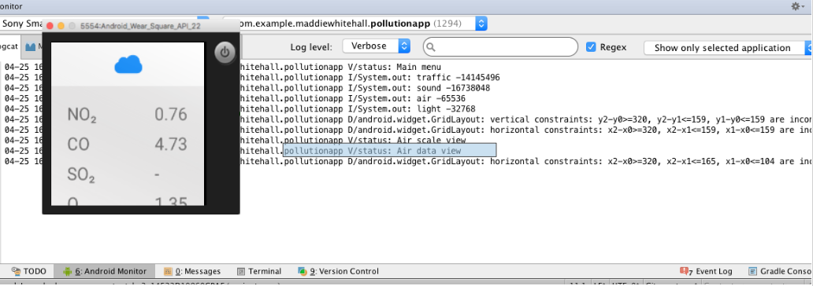Screen dimensions: 813x286
Task: Open the TODO tool window tab
Action: 29,271
